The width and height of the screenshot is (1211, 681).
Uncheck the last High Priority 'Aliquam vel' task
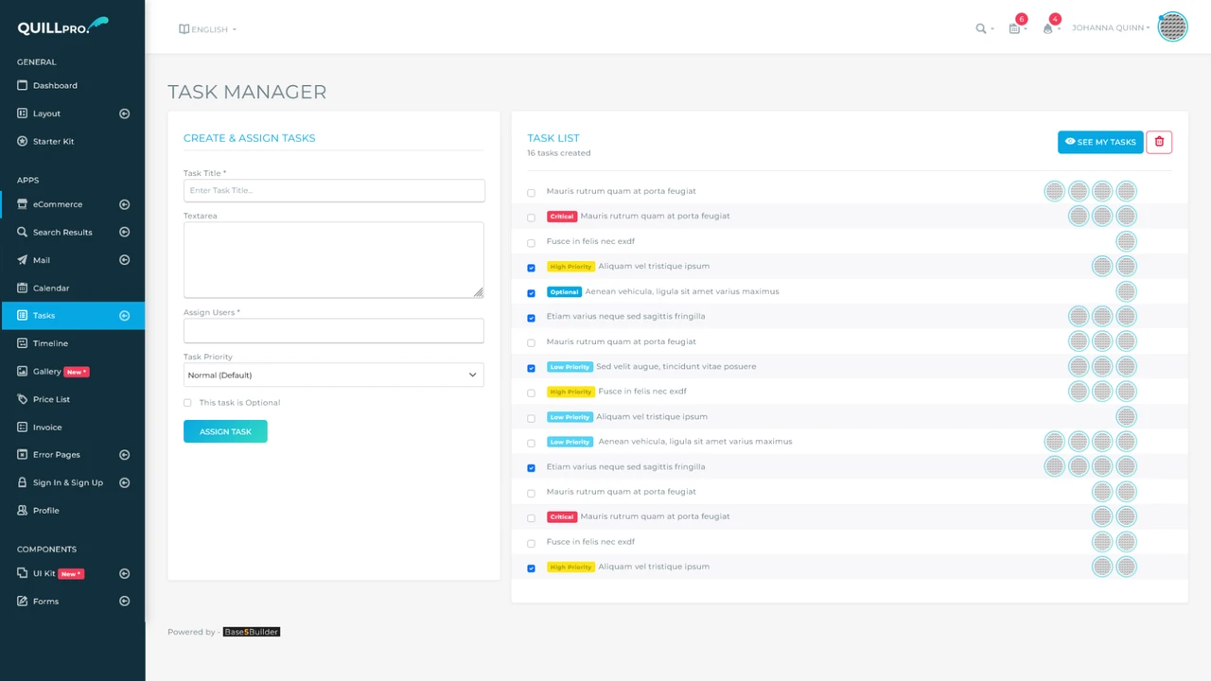531,568
